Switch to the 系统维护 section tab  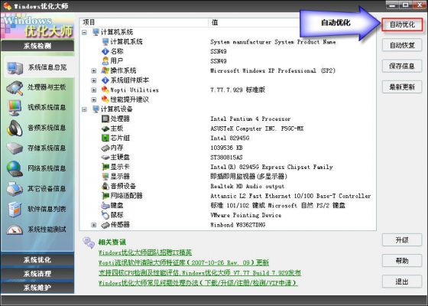click(37, 288)
